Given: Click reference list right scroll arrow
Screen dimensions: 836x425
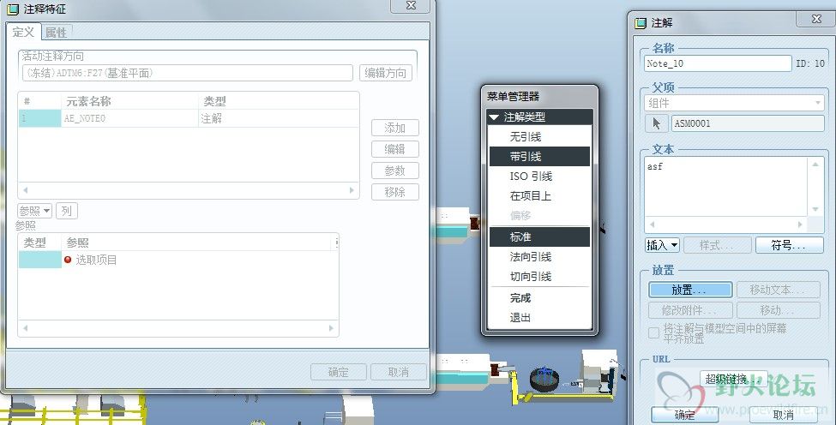Looking at the screenshot, I should [331, 328].
